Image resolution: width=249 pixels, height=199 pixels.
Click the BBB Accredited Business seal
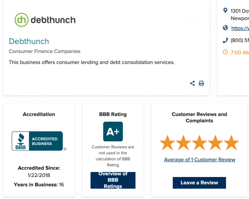click(x=37, y=141)
